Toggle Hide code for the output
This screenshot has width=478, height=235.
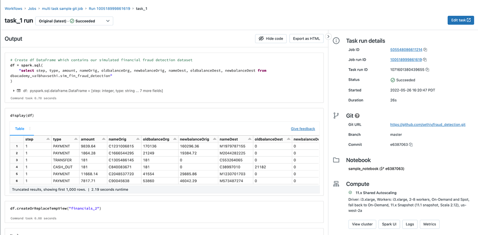pyautogui.click(x=270, y=39)
